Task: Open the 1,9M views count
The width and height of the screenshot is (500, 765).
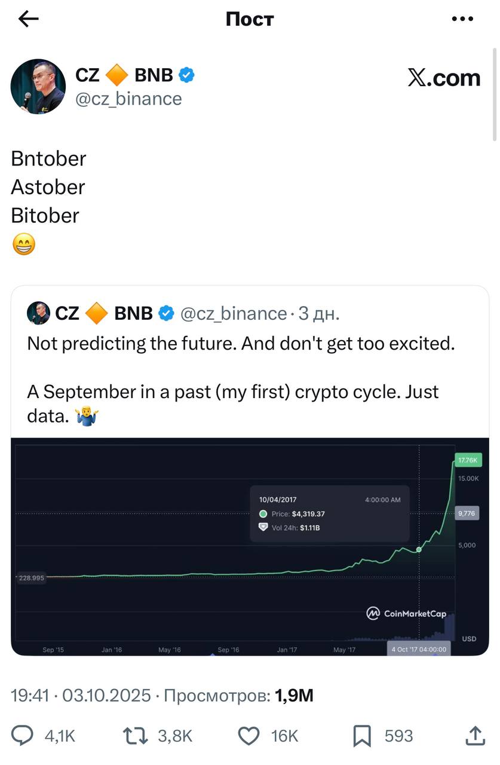Action: pyautogui.click(x=293, y=696)
